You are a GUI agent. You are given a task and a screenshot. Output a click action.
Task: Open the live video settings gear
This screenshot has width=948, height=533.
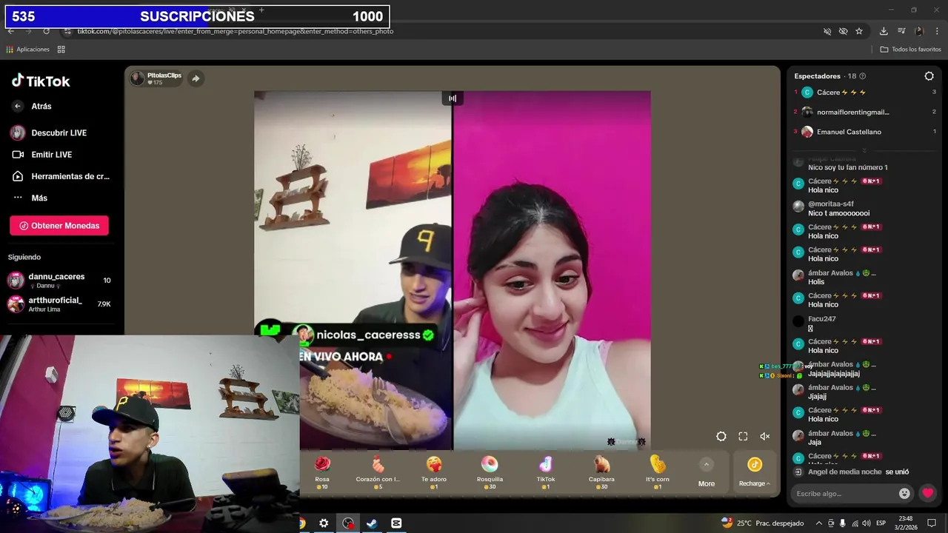click(721, 436)
